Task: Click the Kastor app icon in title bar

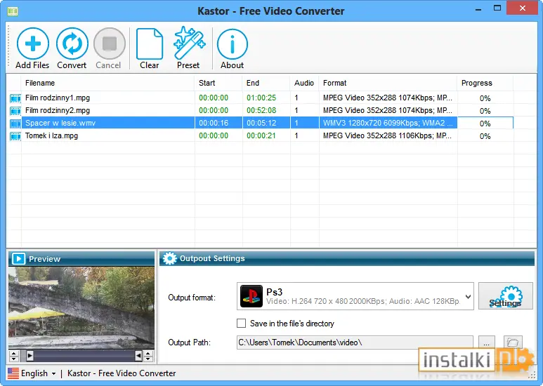Action: tap(13, 11)
